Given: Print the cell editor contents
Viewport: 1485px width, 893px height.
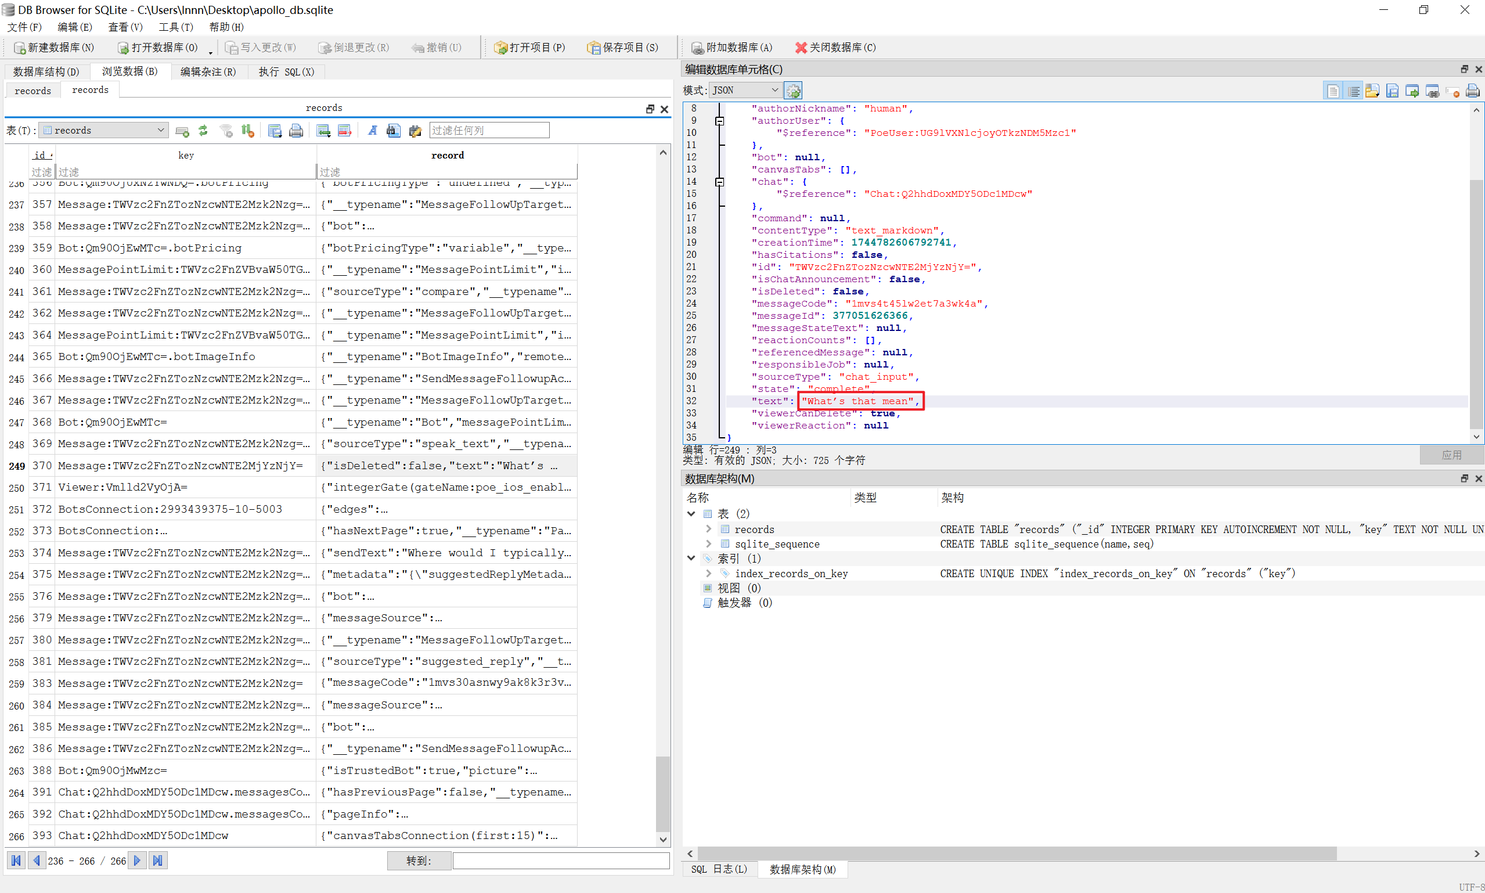Looking at the screenshot, I should pos(1472,91).
